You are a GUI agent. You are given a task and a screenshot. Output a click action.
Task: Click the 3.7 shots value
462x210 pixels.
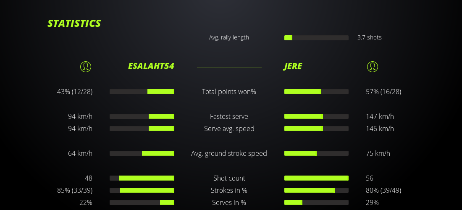tap(370, 37)
